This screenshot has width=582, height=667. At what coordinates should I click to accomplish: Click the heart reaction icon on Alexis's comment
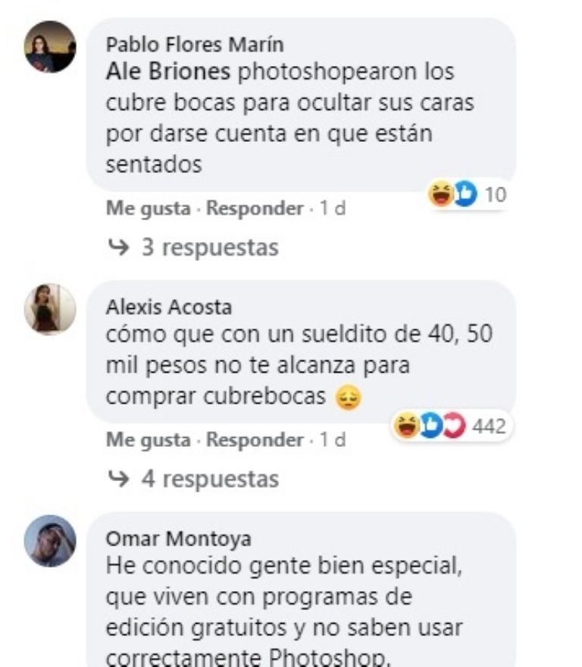454,425
